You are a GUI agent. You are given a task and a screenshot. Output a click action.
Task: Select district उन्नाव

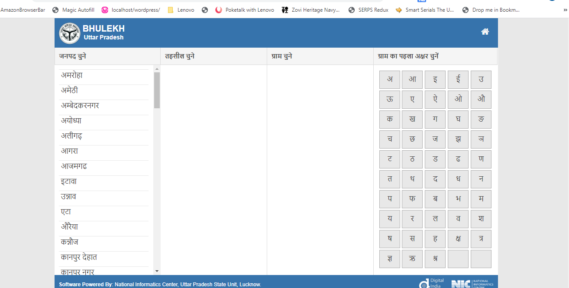pyautogui.click(x=104, y=197)
